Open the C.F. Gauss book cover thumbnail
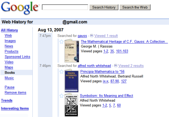Image resolution: width=169 pixels, height=117 pixels. tap(72, 51)
